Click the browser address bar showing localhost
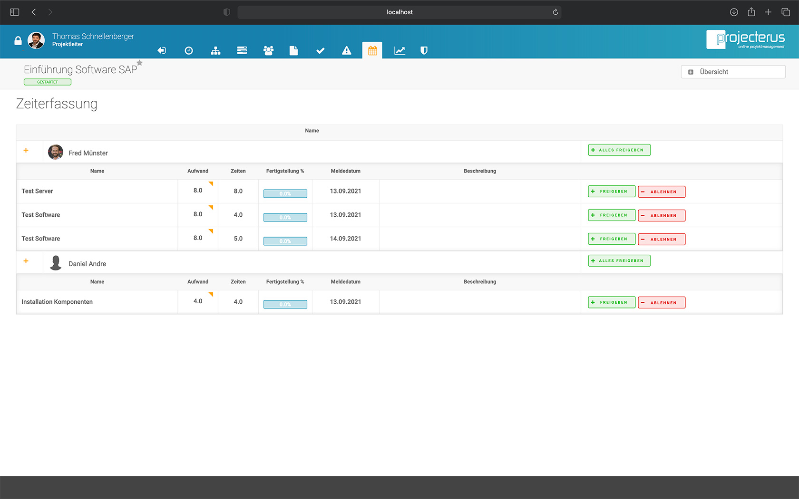Viewport: 799px width, 499px height. coord(399,12)
